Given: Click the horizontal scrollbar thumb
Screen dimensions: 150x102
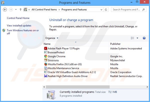Looking at the screenshot, I should tap(78, 87).
